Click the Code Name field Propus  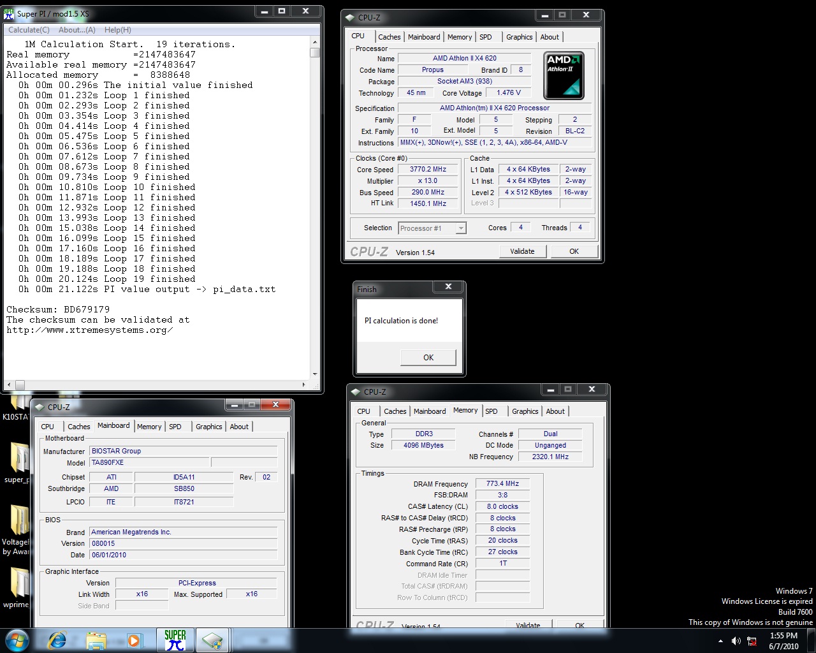point(433,70)
